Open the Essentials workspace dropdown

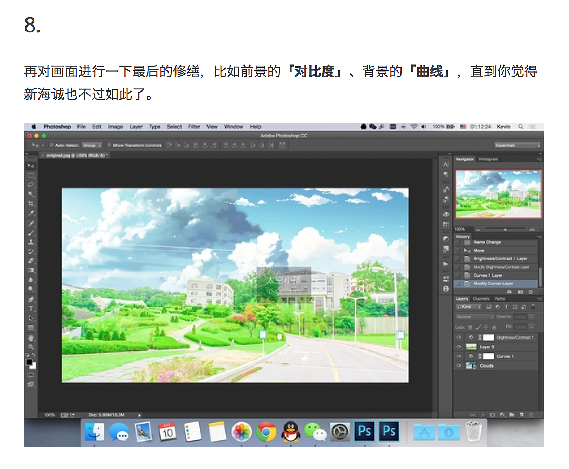(517, 145)
